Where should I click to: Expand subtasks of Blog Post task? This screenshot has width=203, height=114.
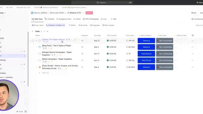[36, 47]
